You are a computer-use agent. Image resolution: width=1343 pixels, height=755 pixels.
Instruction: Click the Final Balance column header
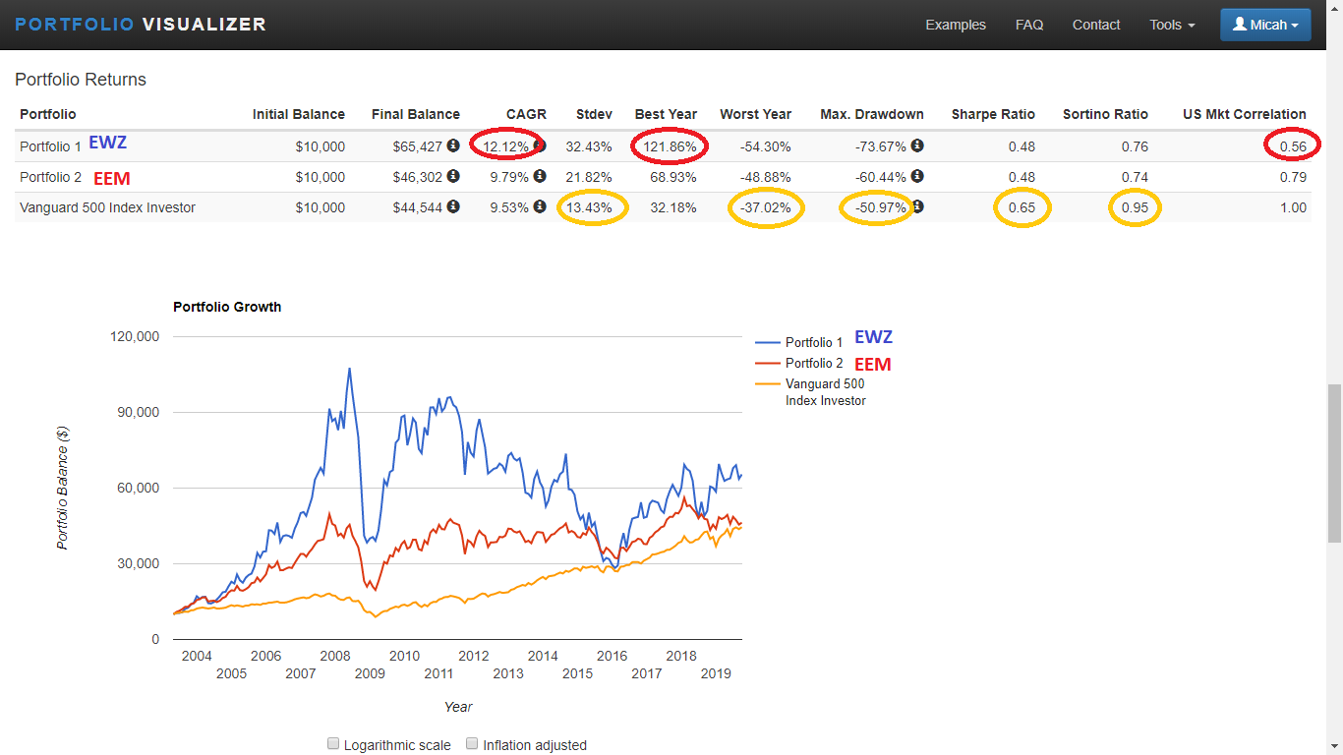(416, 114)
